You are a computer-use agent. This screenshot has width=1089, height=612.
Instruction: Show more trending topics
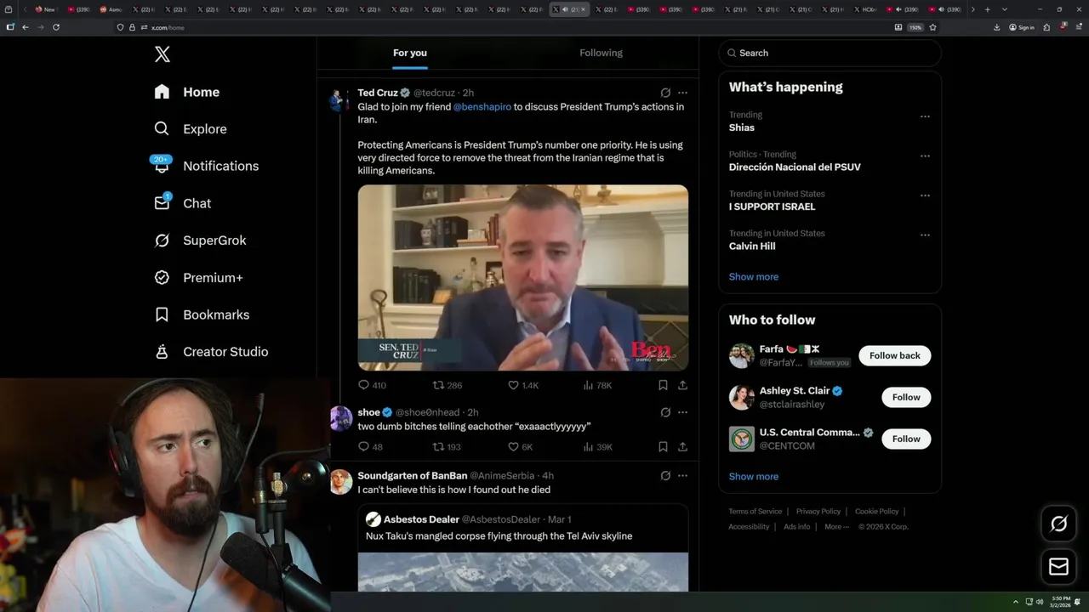pos(754,277)
